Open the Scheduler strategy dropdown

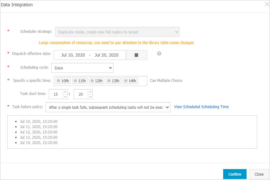[x=117, y=32]
